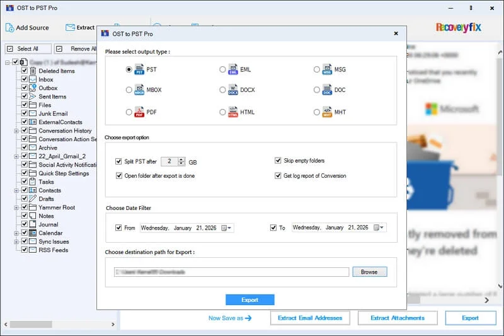Click the Add Source toolbar icon
504x336 pixels.
[x=9, y=28]
